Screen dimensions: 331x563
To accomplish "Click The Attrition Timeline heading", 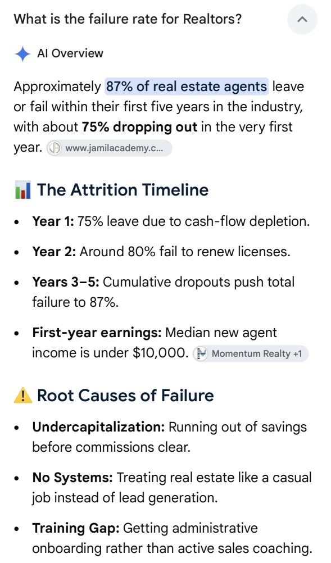I will point(123,189).
